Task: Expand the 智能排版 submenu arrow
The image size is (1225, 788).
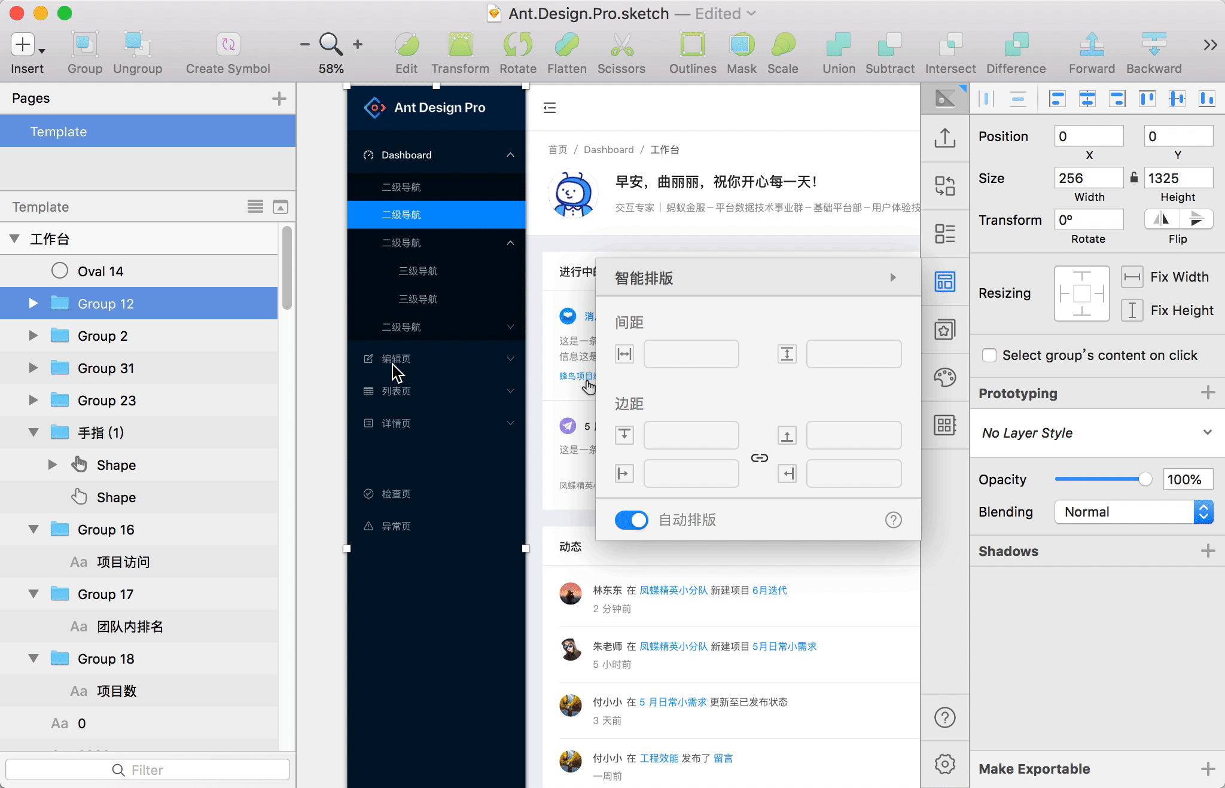Action: coord(893,277)
